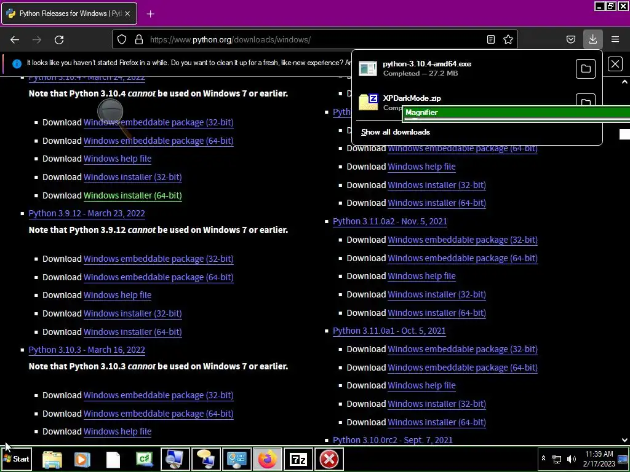Download Python 3.9.12 Windows help file

click(x=118, y=295)
